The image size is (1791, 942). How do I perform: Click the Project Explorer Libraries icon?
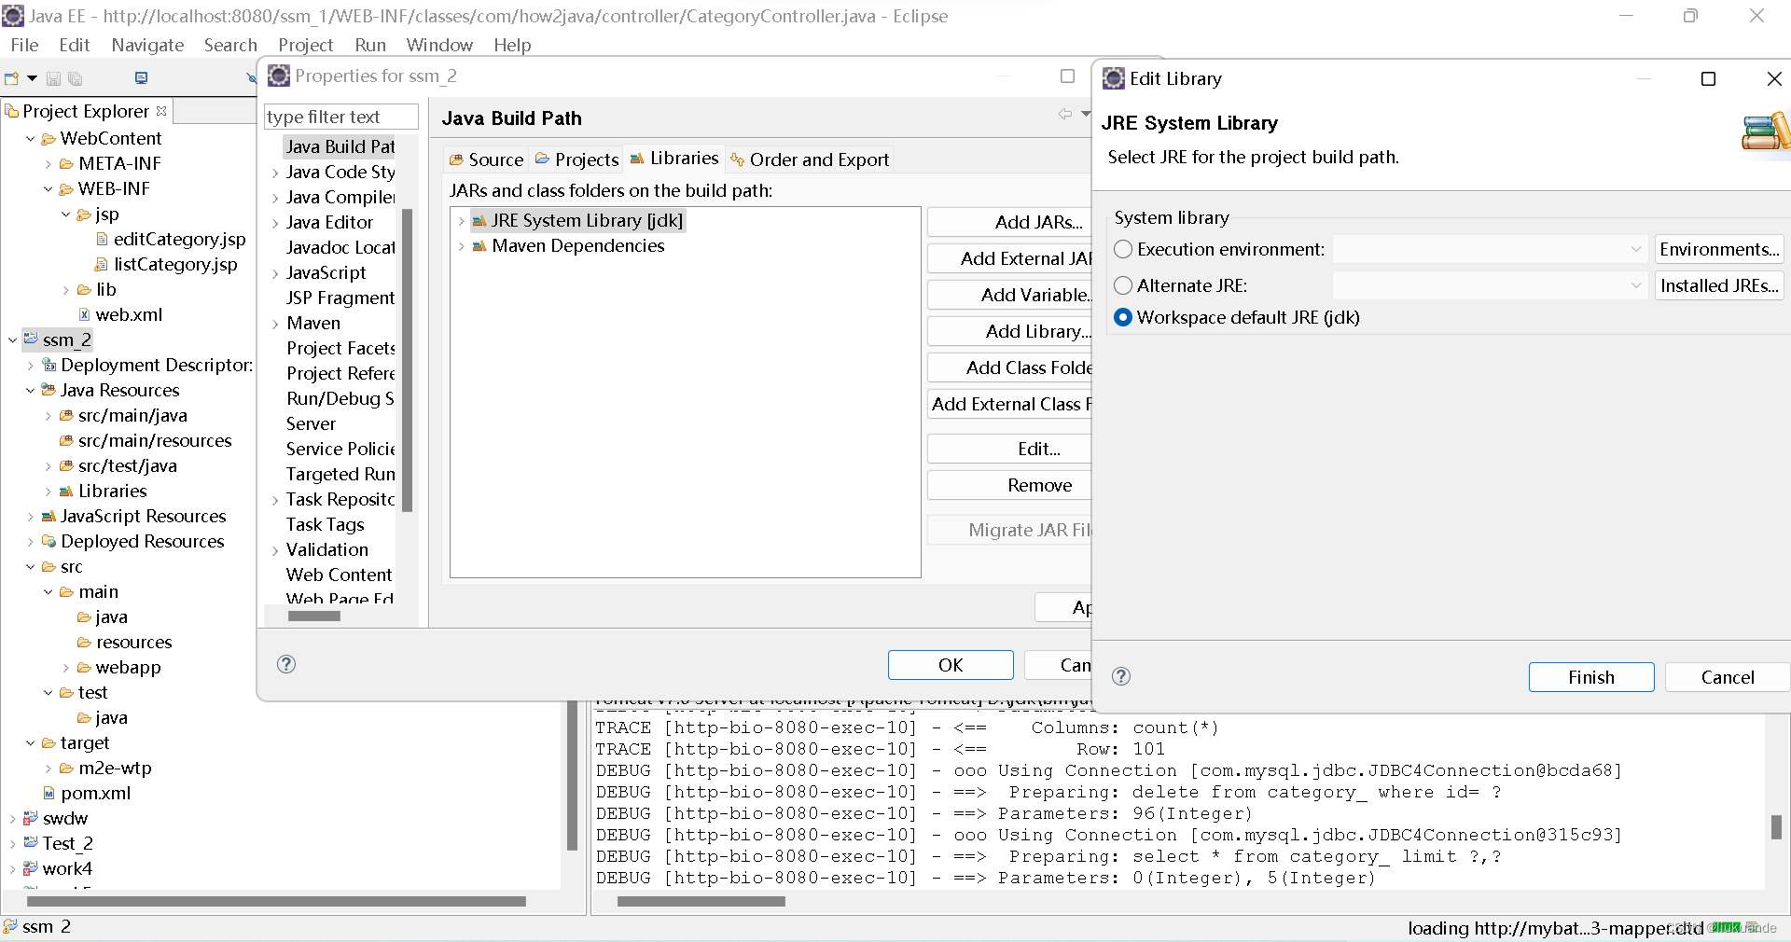click(66, 491)
